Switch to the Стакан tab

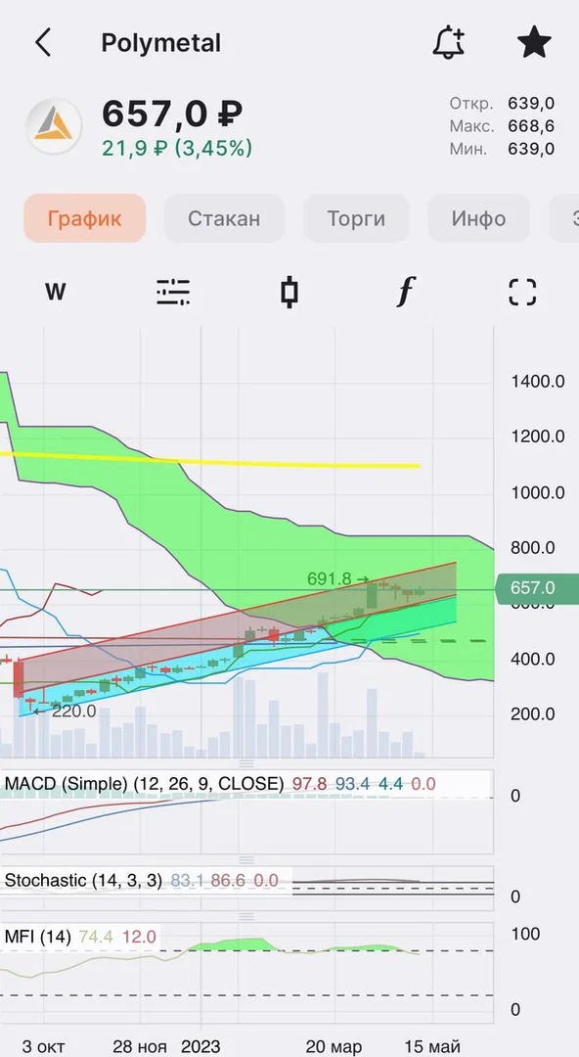pos(224,218)
